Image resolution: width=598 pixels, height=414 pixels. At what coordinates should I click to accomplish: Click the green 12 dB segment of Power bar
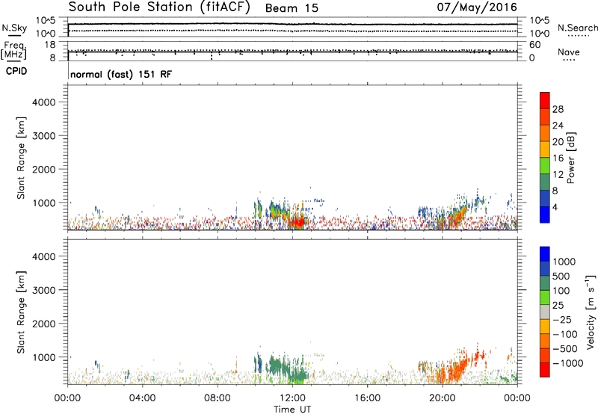point(545,166)
